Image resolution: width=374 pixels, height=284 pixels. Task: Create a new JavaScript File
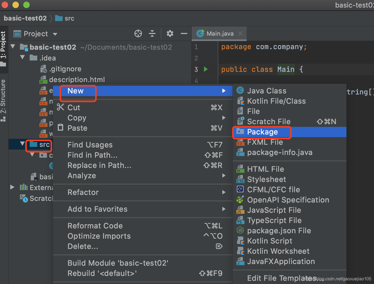tap(290, 210)
